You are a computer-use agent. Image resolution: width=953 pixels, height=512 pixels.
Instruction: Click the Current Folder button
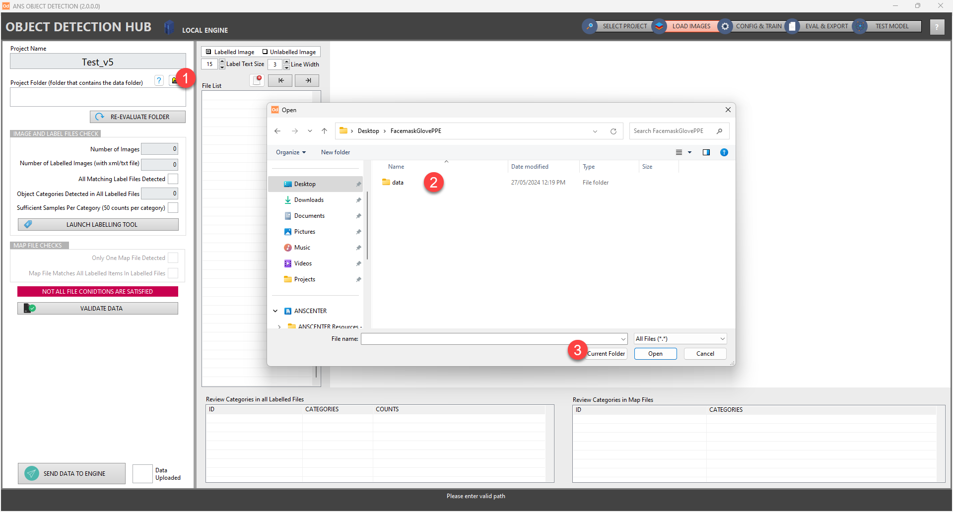tap(606, 354)
